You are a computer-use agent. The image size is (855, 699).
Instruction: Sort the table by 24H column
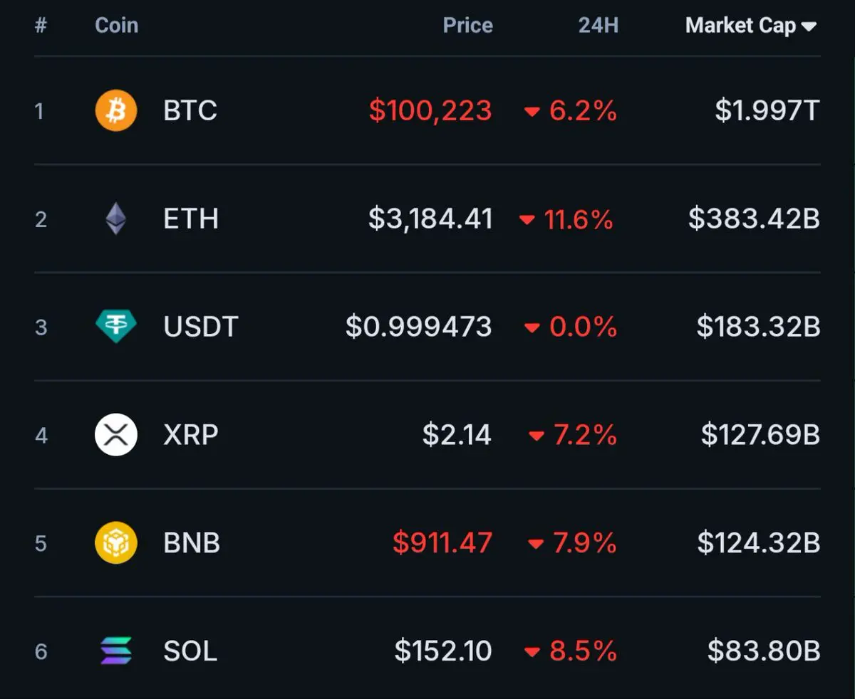pos(598,26)
